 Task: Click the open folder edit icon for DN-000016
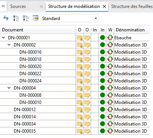point(87,52)
